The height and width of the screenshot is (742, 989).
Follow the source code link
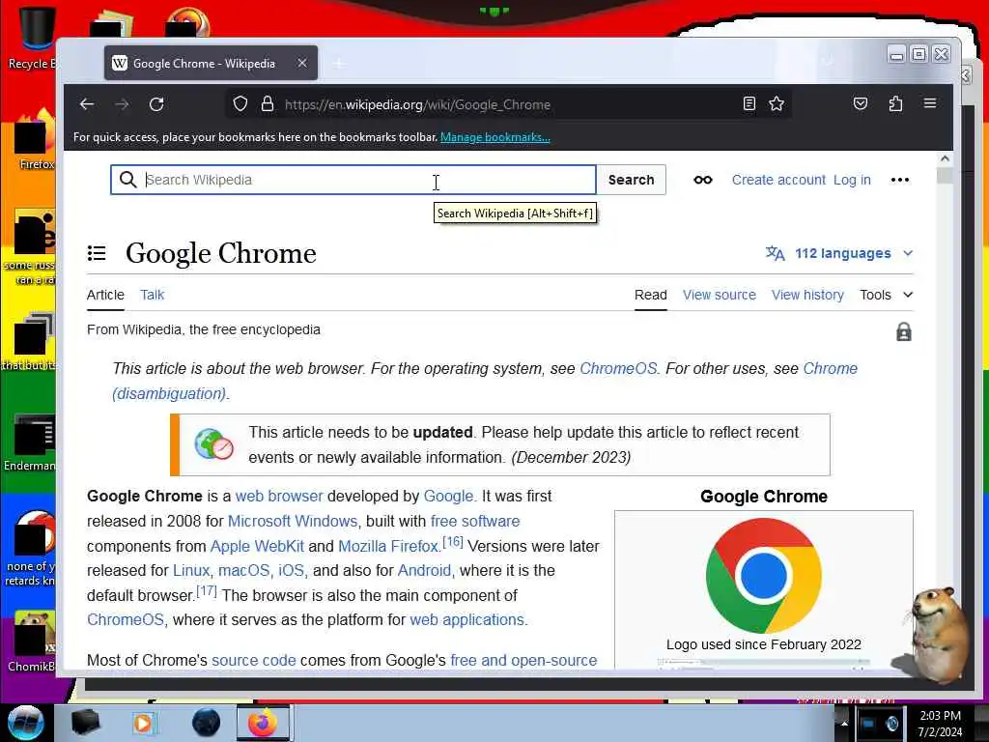click(x=254, y=660)
